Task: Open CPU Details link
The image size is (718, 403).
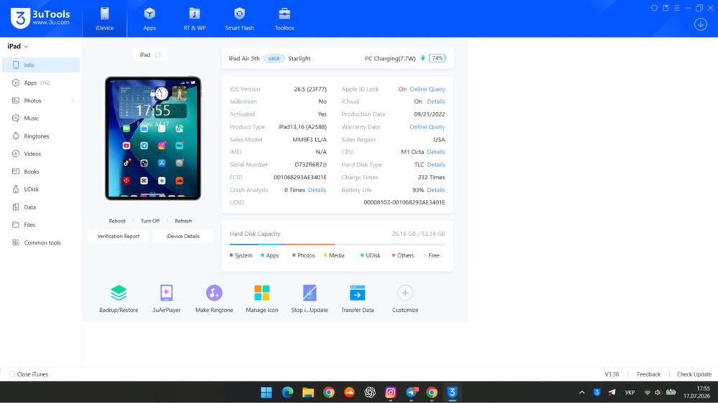Action: coord(436,152)
